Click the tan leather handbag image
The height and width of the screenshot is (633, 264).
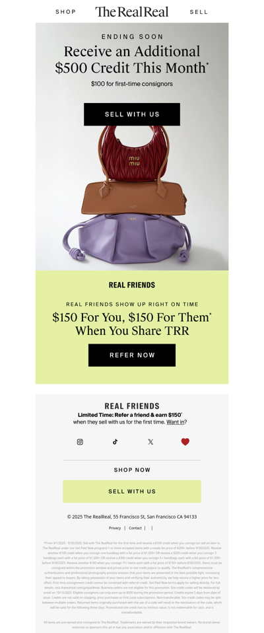[133, 198]
